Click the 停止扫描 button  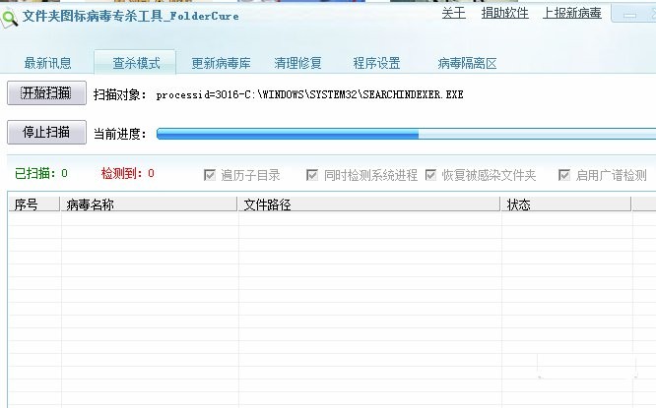tap(46, 133)
